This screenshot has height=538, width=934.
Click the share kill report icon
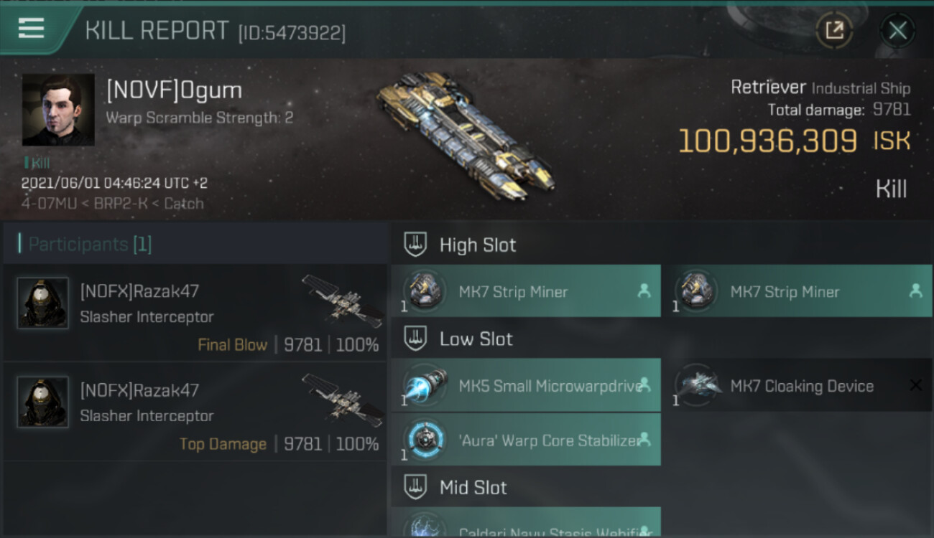coord(834,30)
